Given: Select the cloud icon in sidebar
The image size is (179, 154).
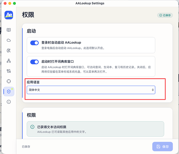Looking at the screenshot, I should 9,40.
